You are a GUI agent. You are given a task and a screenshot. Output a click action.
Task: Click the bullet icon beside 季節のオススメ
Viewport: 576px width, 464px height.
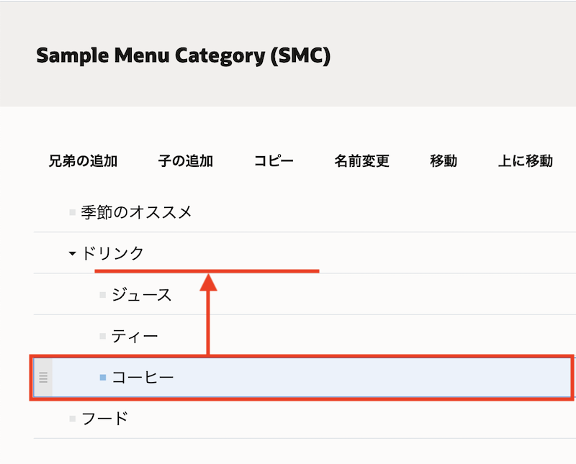click(72, 212)
